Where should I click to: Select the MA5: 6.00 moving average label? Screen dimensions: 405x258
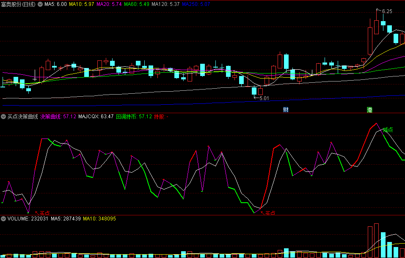(x=55, y=4)
